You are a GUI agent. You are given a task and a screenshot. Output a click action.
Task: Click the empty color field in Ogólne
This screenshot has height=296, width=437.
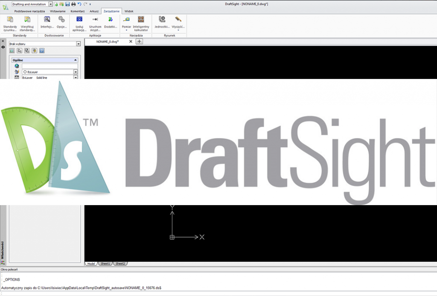coord(50,66)
